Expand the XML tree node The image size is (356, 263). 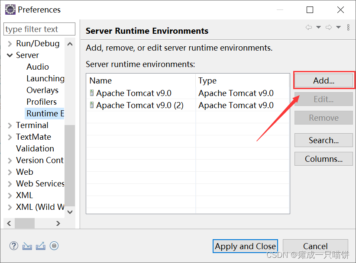[10, 196]
